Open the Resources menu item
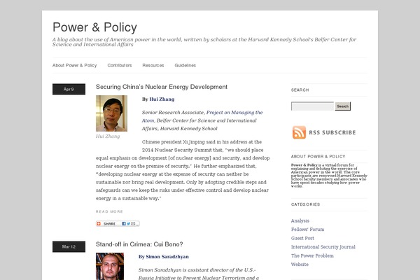This screenshot has width=420, height=280. click(x=153, y=65)
